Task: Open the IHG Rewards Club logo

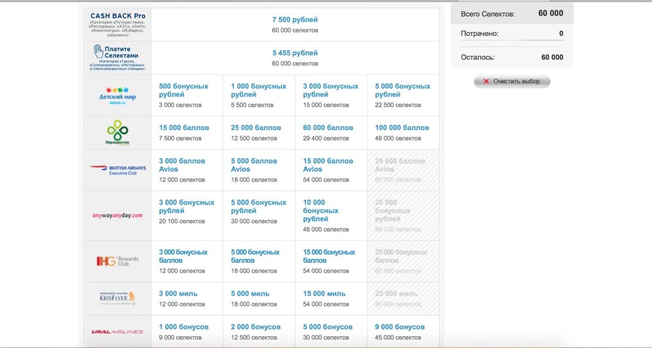Action: pos(117,261)
